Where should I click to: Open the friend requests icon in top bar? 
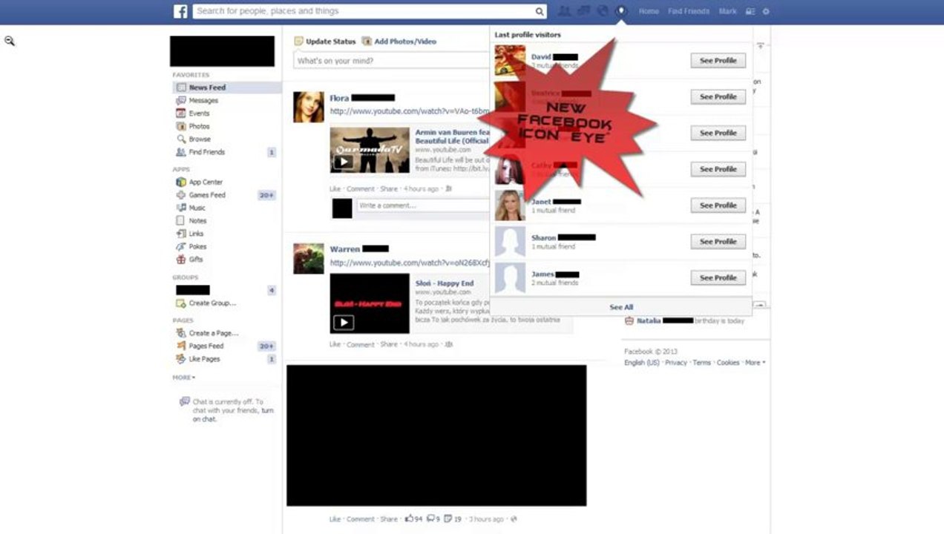pos(564,11)
